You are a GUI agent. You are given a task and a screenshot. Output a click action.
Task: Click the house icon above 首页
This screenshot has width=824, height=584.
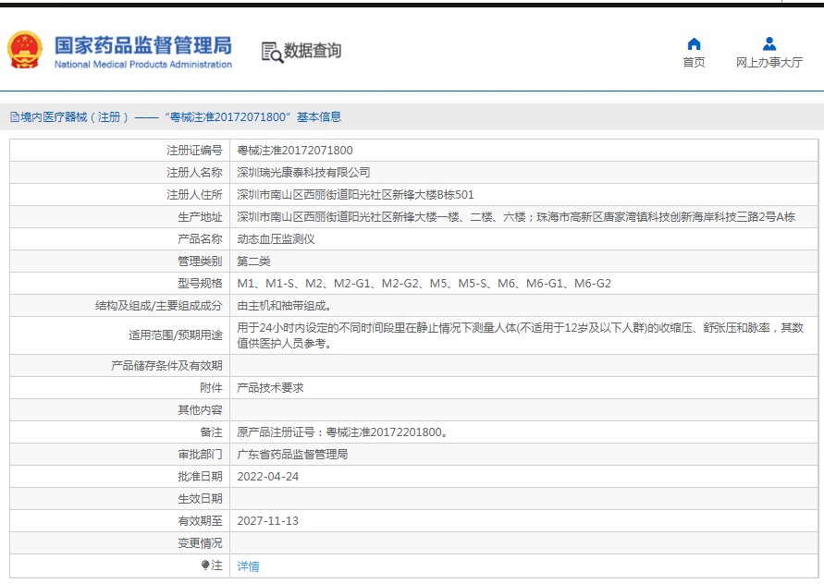[694, 43]
